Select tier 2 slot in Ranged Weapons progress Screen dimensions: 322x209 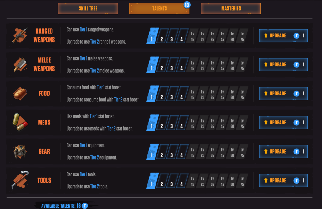(162, 36)
